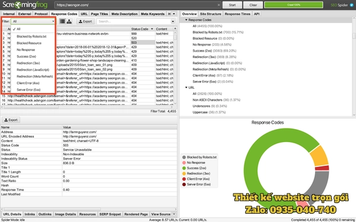Image resolution: width=356 pixels, height=222 pixels.
Task: Open the Image Details bottom tab
Action: point(65,214)
